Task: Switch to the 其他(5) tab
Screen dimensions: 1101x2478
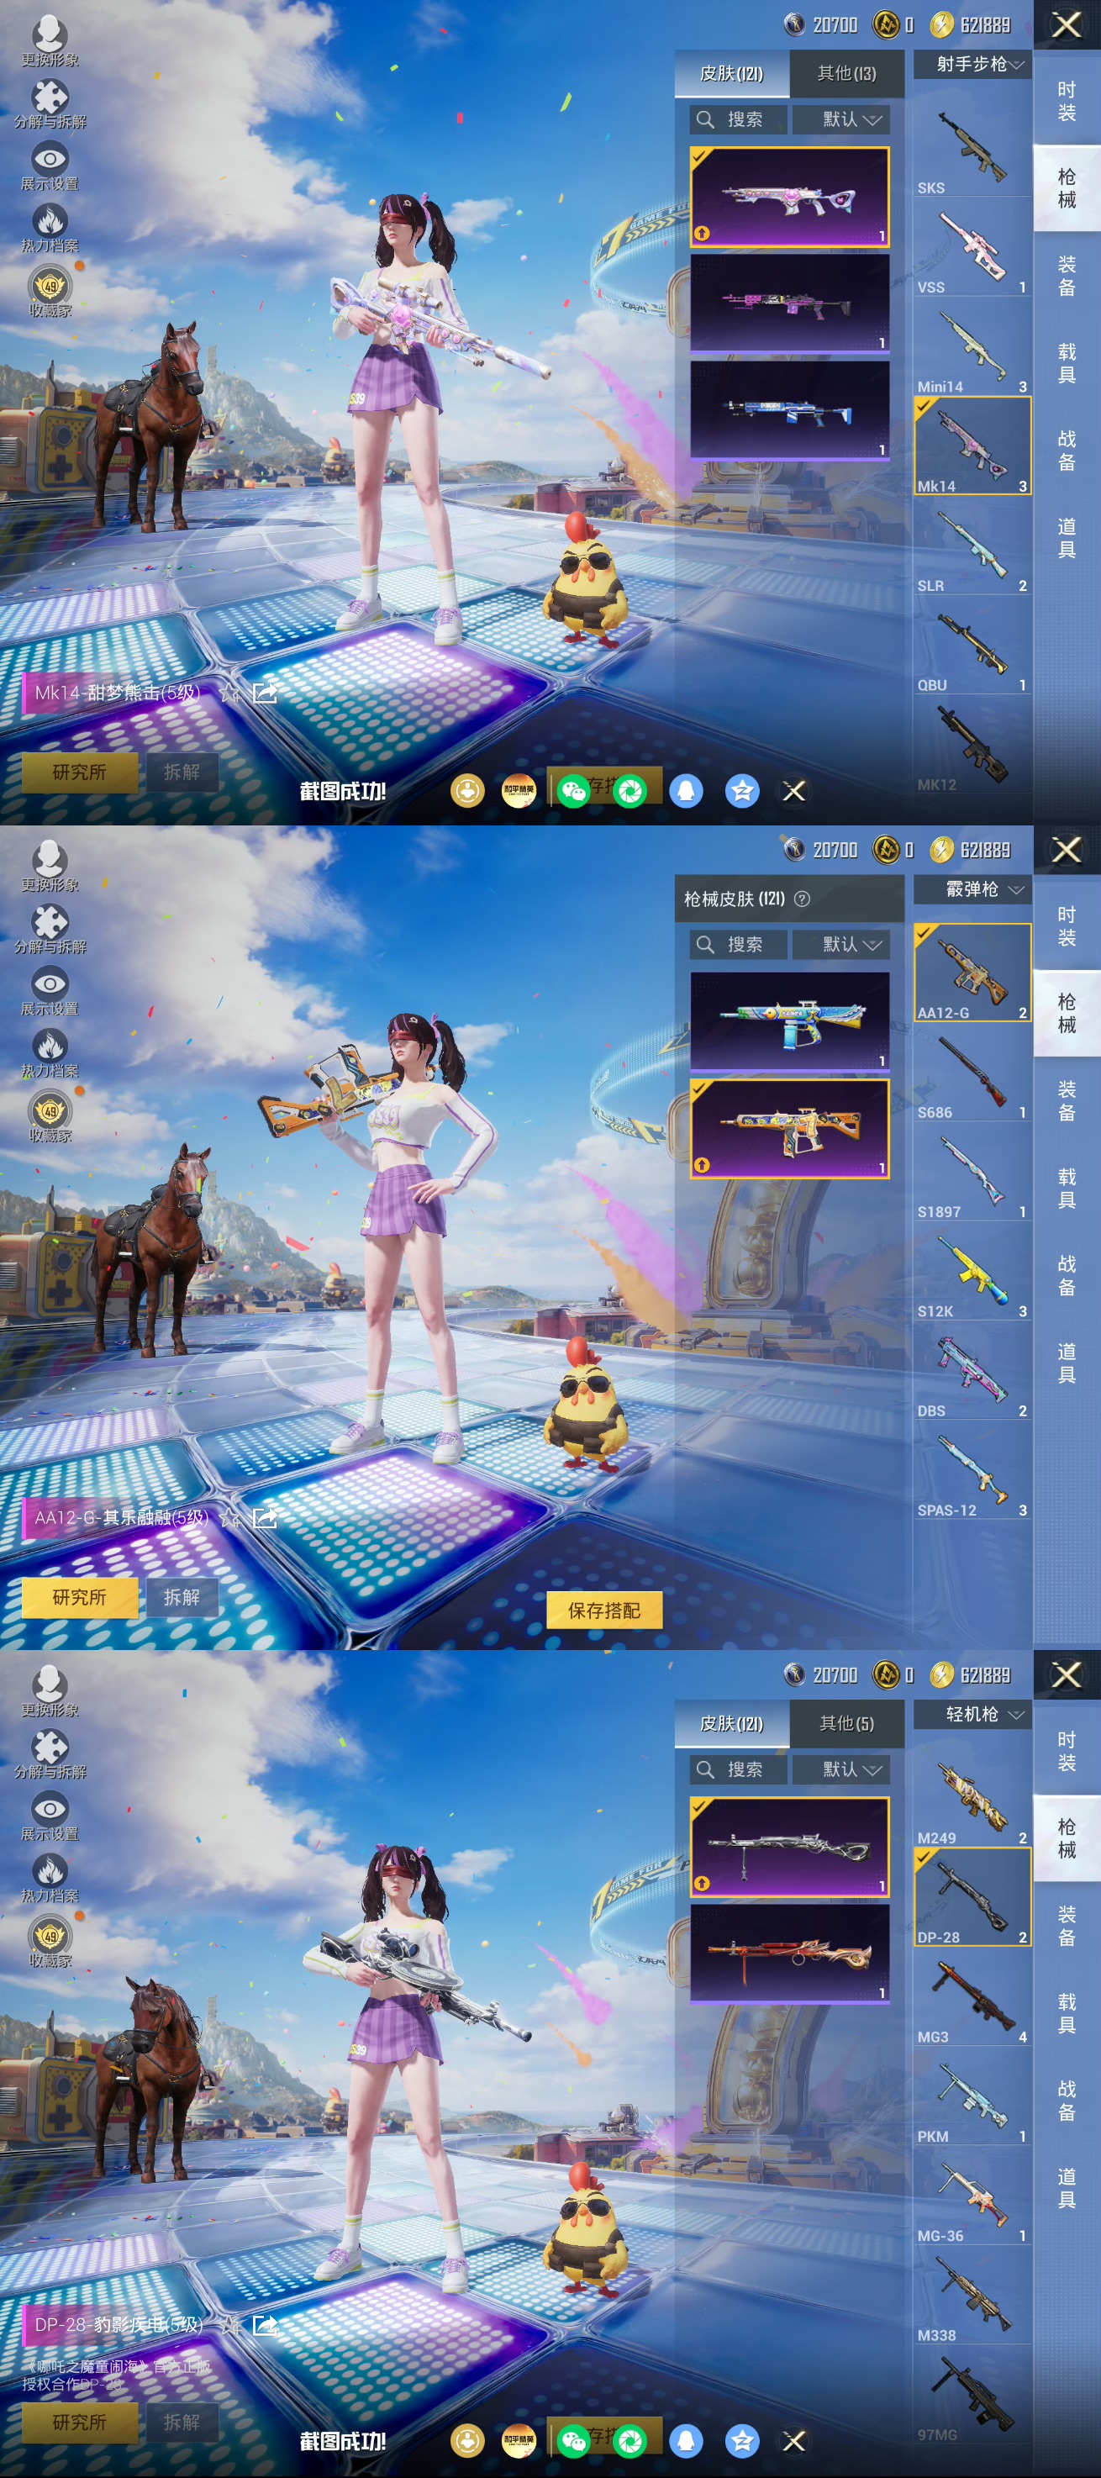Action: click(847, 1724)
